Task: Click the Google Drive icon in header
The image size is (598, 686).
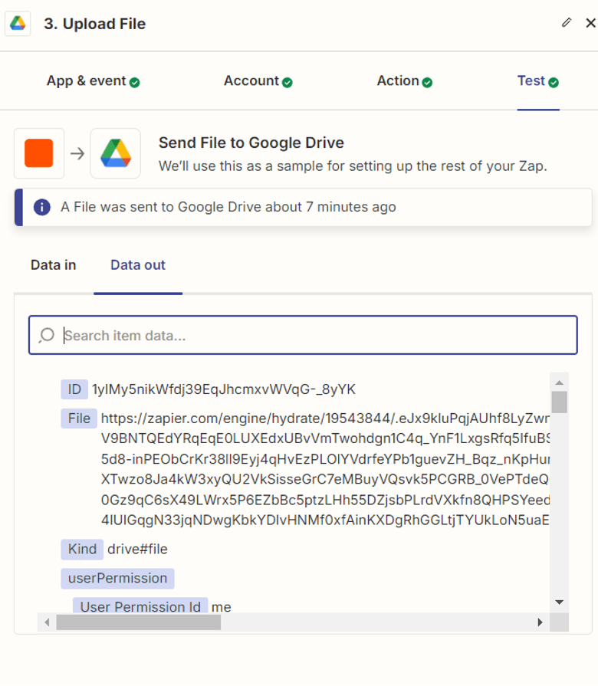Action: [18, 24]
